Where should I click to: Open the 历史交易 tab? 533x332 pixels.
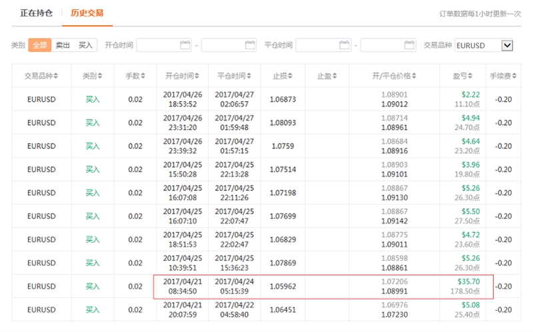pyautogui.click(x=87, y=13)
